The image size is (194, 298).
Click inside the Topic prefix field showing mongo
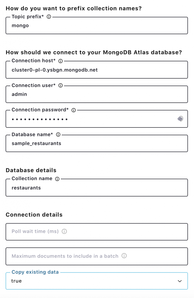coord(87,26)
